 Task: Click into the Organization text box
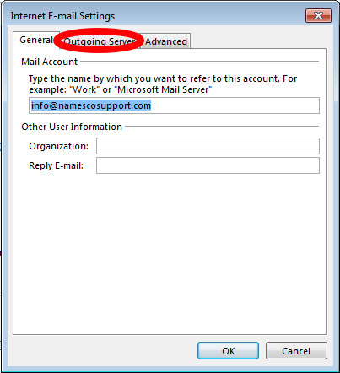click(208, 146)
